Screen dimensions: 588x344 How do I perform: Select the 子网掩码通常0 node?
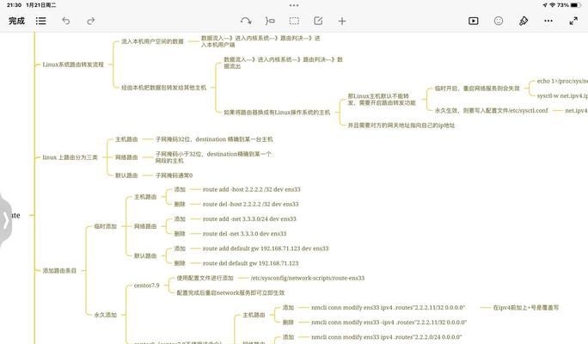[x=174, y=175]
